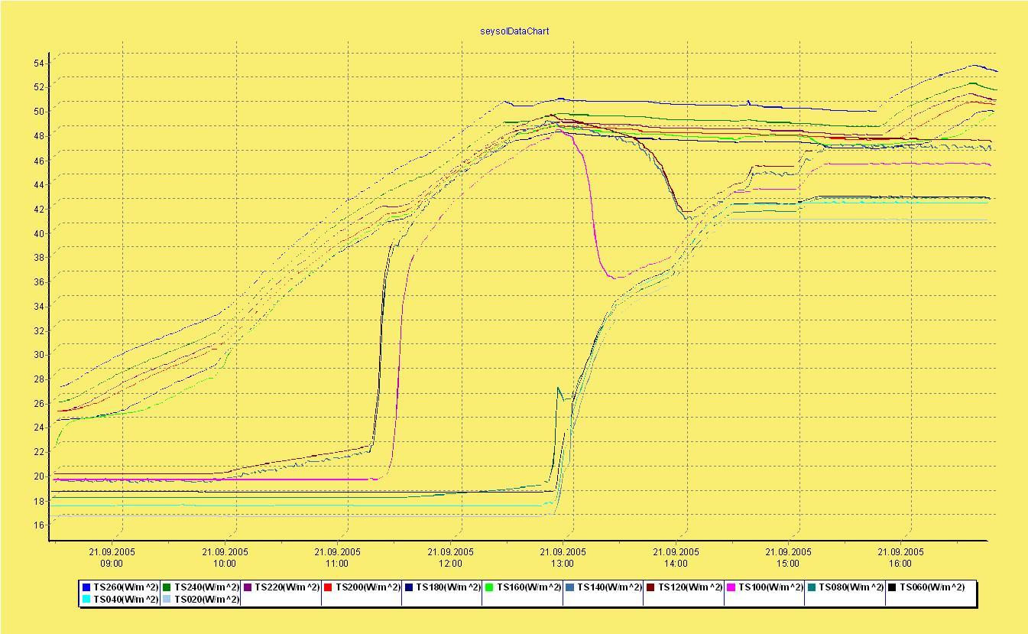Click the 16 value on vertical axis
This screenshot has height=634, width=1028.
coord(38,525)
